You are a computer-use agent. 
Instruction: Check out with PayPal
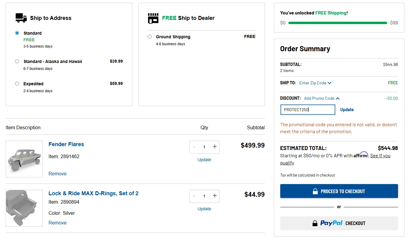tap(339, 223)
